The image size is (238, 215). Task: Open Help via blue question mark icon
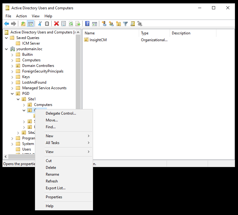tap(87, 24)
